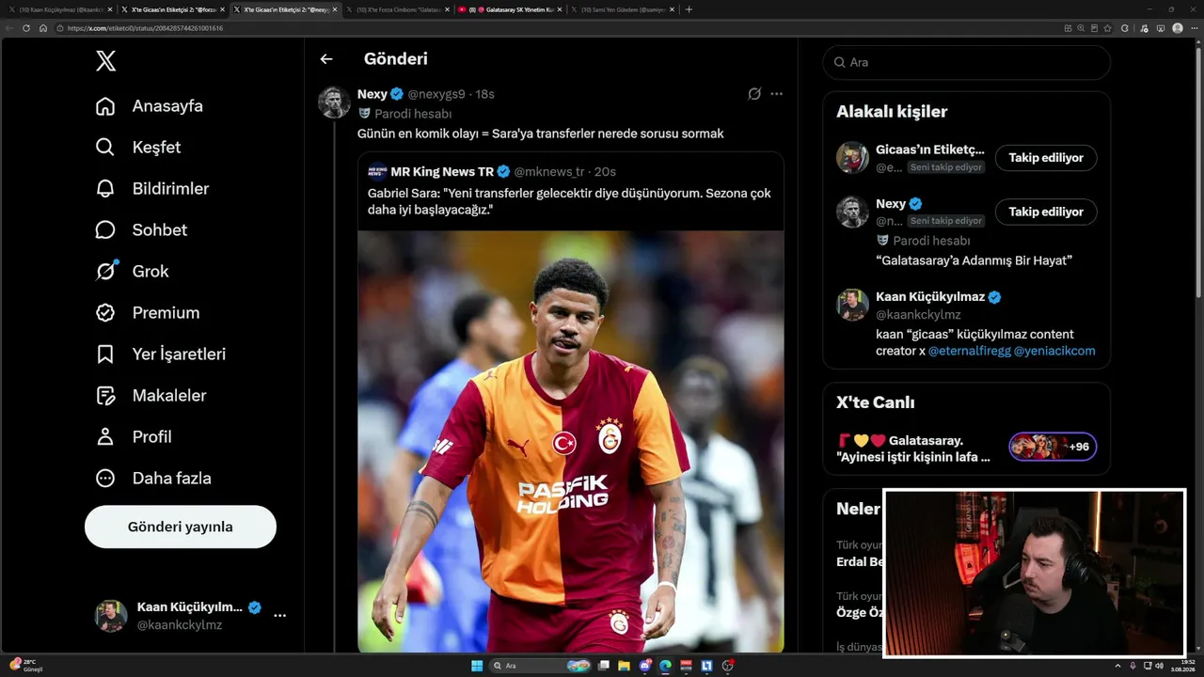Click the Yer İşaretleri bookmark icon
Viewport: 1204px width, 677px height.
point(105,354)
